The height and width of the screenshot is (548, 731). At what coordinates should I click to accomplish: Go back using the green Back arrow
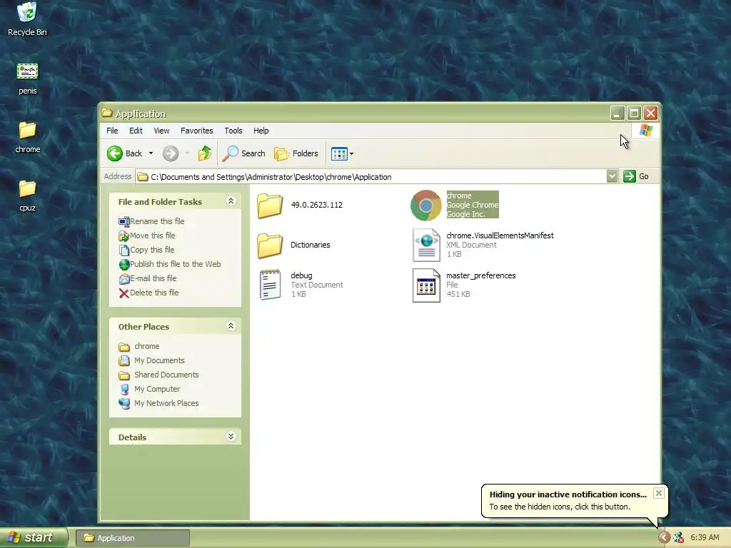pos(115,153)
